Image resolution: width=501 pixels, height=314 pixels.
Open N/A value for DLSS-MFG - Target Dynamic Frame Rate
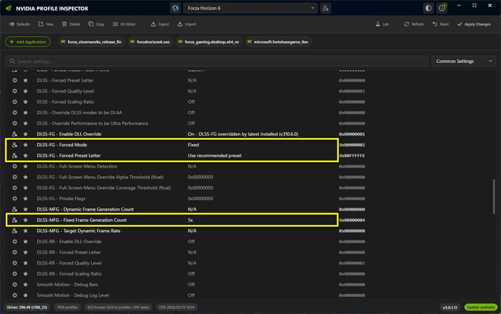192,231
